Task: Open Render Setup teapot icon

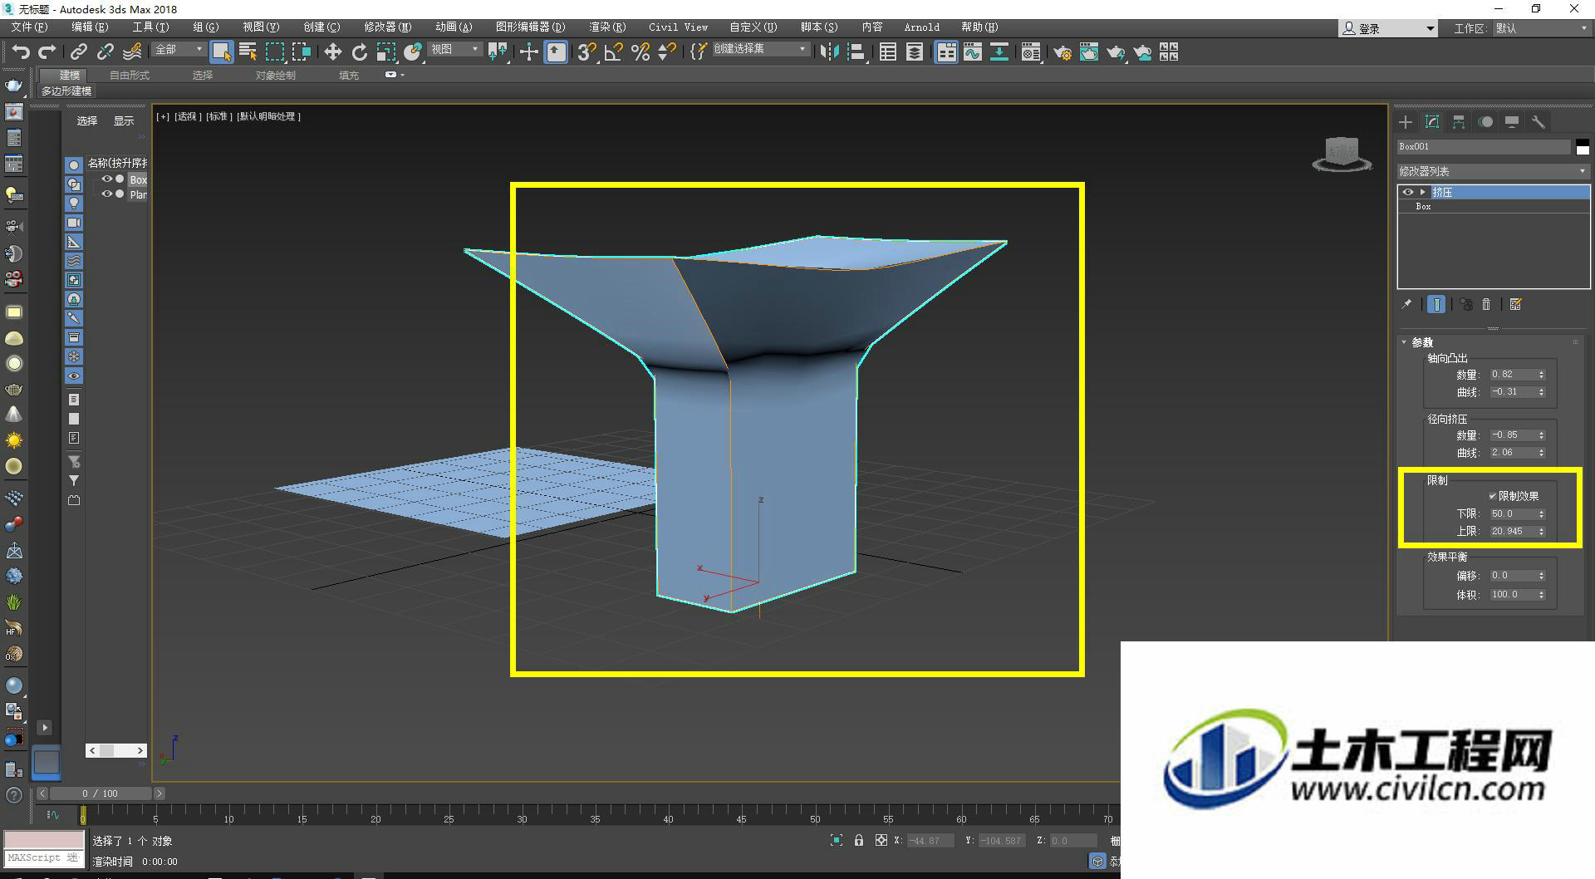Action: tap(1063, 52)
